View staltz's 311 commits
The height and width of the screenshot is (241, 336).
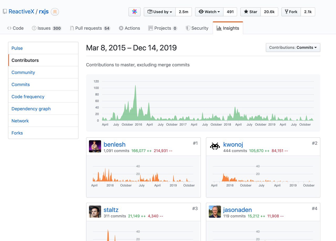(x=115, y=216)
